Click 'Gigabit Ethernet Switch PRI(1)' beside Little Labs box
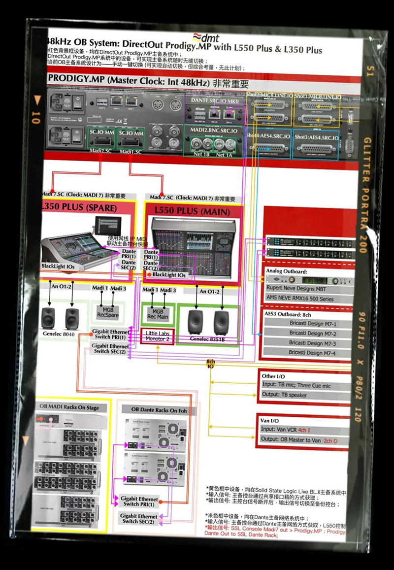Viewport: 394px width, 570px height. point(110,335)
